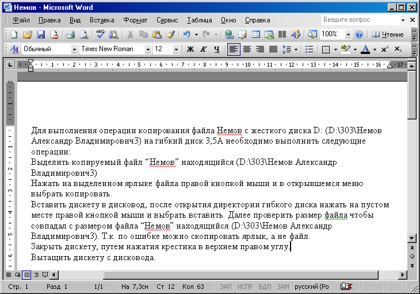This screenshot has width=420, height=294.
Task: Save the document with floppy icon
Action: point(41,34)
